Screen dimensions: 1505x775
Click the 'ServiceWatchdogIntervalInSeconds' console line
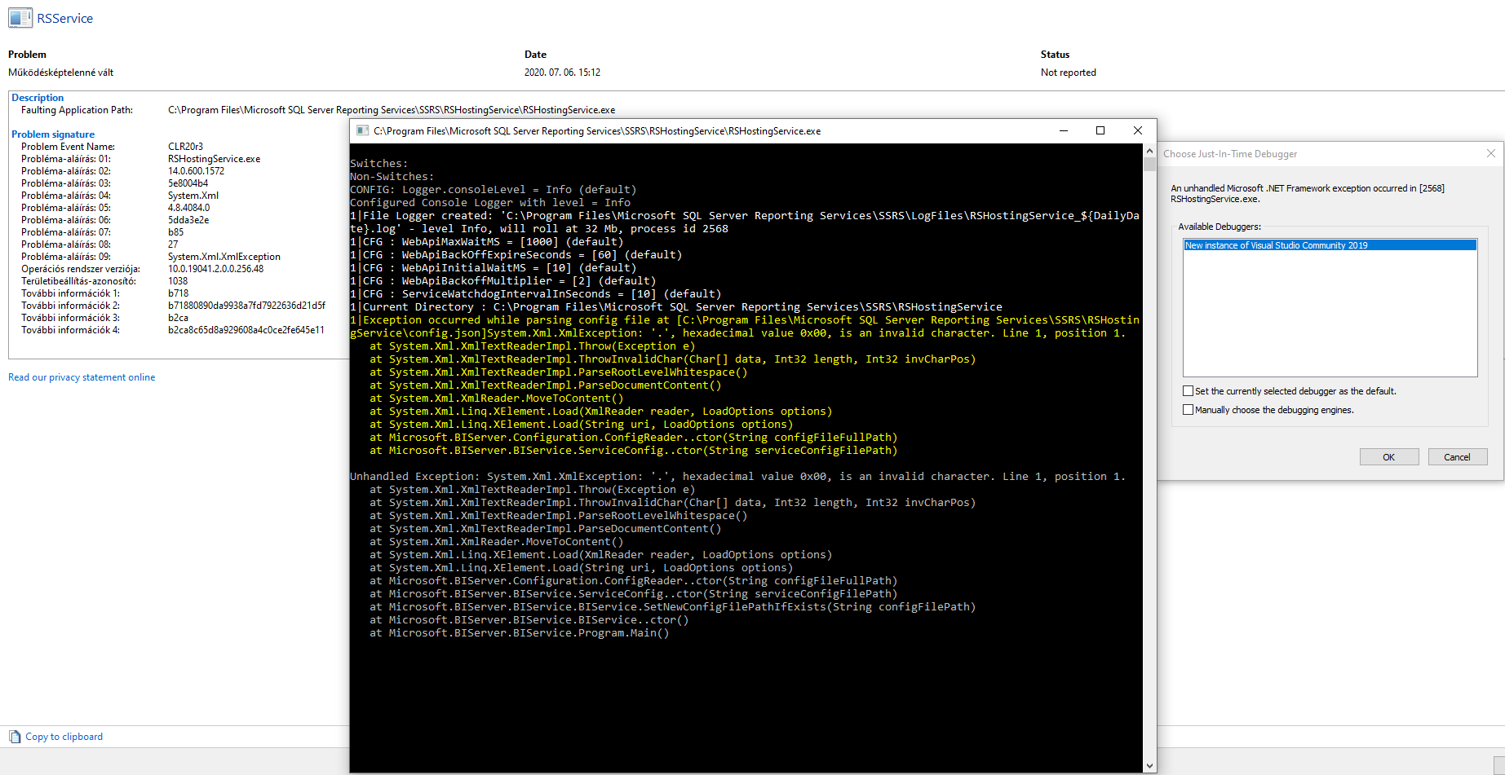click(x=536, y=294)
